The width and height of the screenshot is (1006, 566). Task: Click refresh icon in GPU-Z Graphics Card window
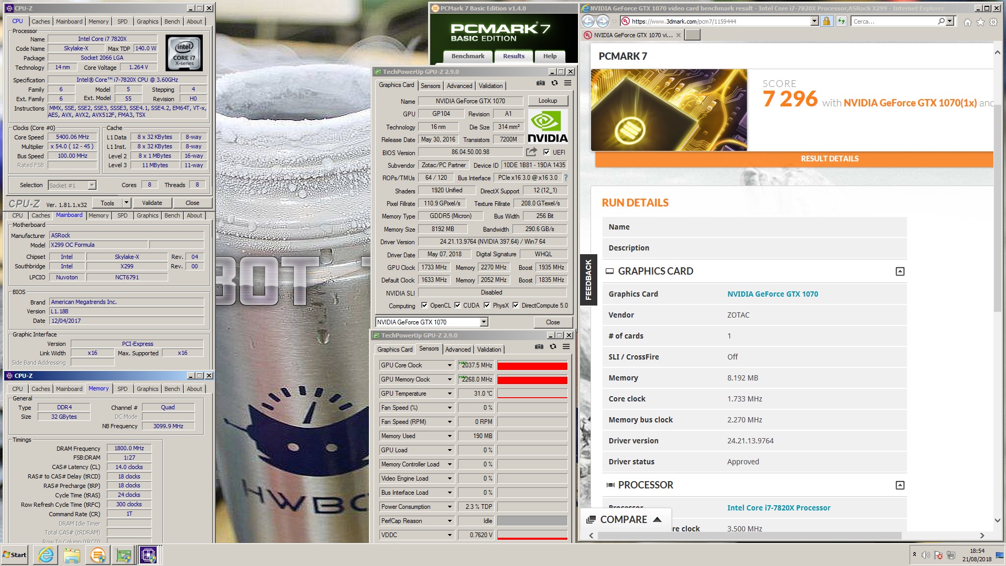(x=554, y=83)
